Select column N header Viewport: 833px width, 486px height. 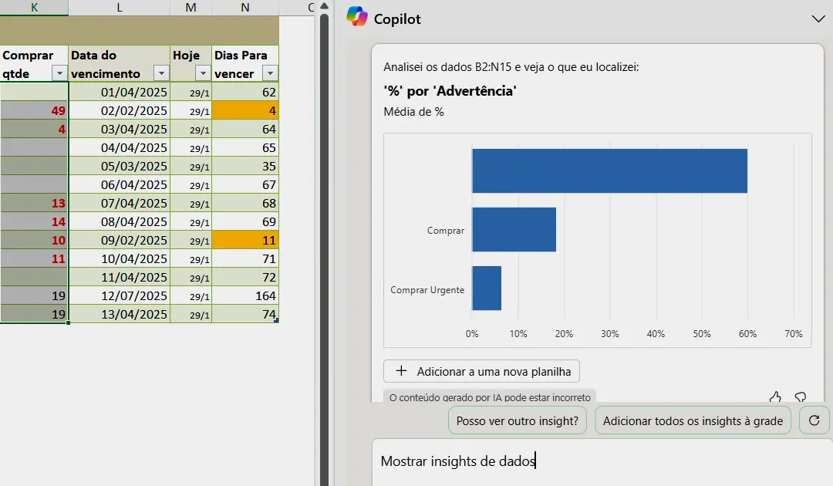[245, 8]
